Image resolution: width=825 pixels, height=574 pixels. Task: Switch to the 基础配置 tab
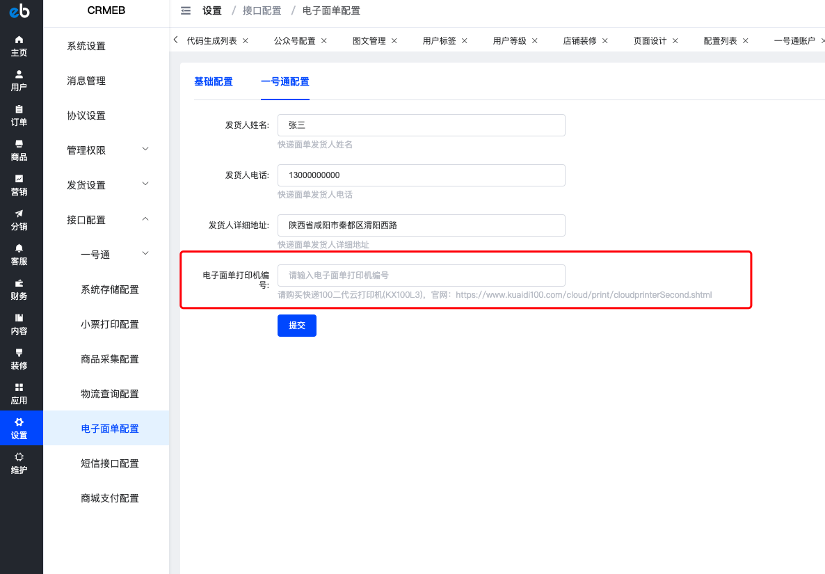pos(213,81)
